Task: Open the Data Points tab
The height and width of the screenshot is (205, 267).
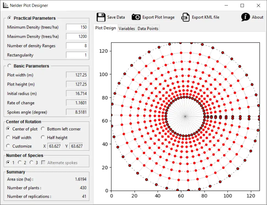Action: [148, 28]
